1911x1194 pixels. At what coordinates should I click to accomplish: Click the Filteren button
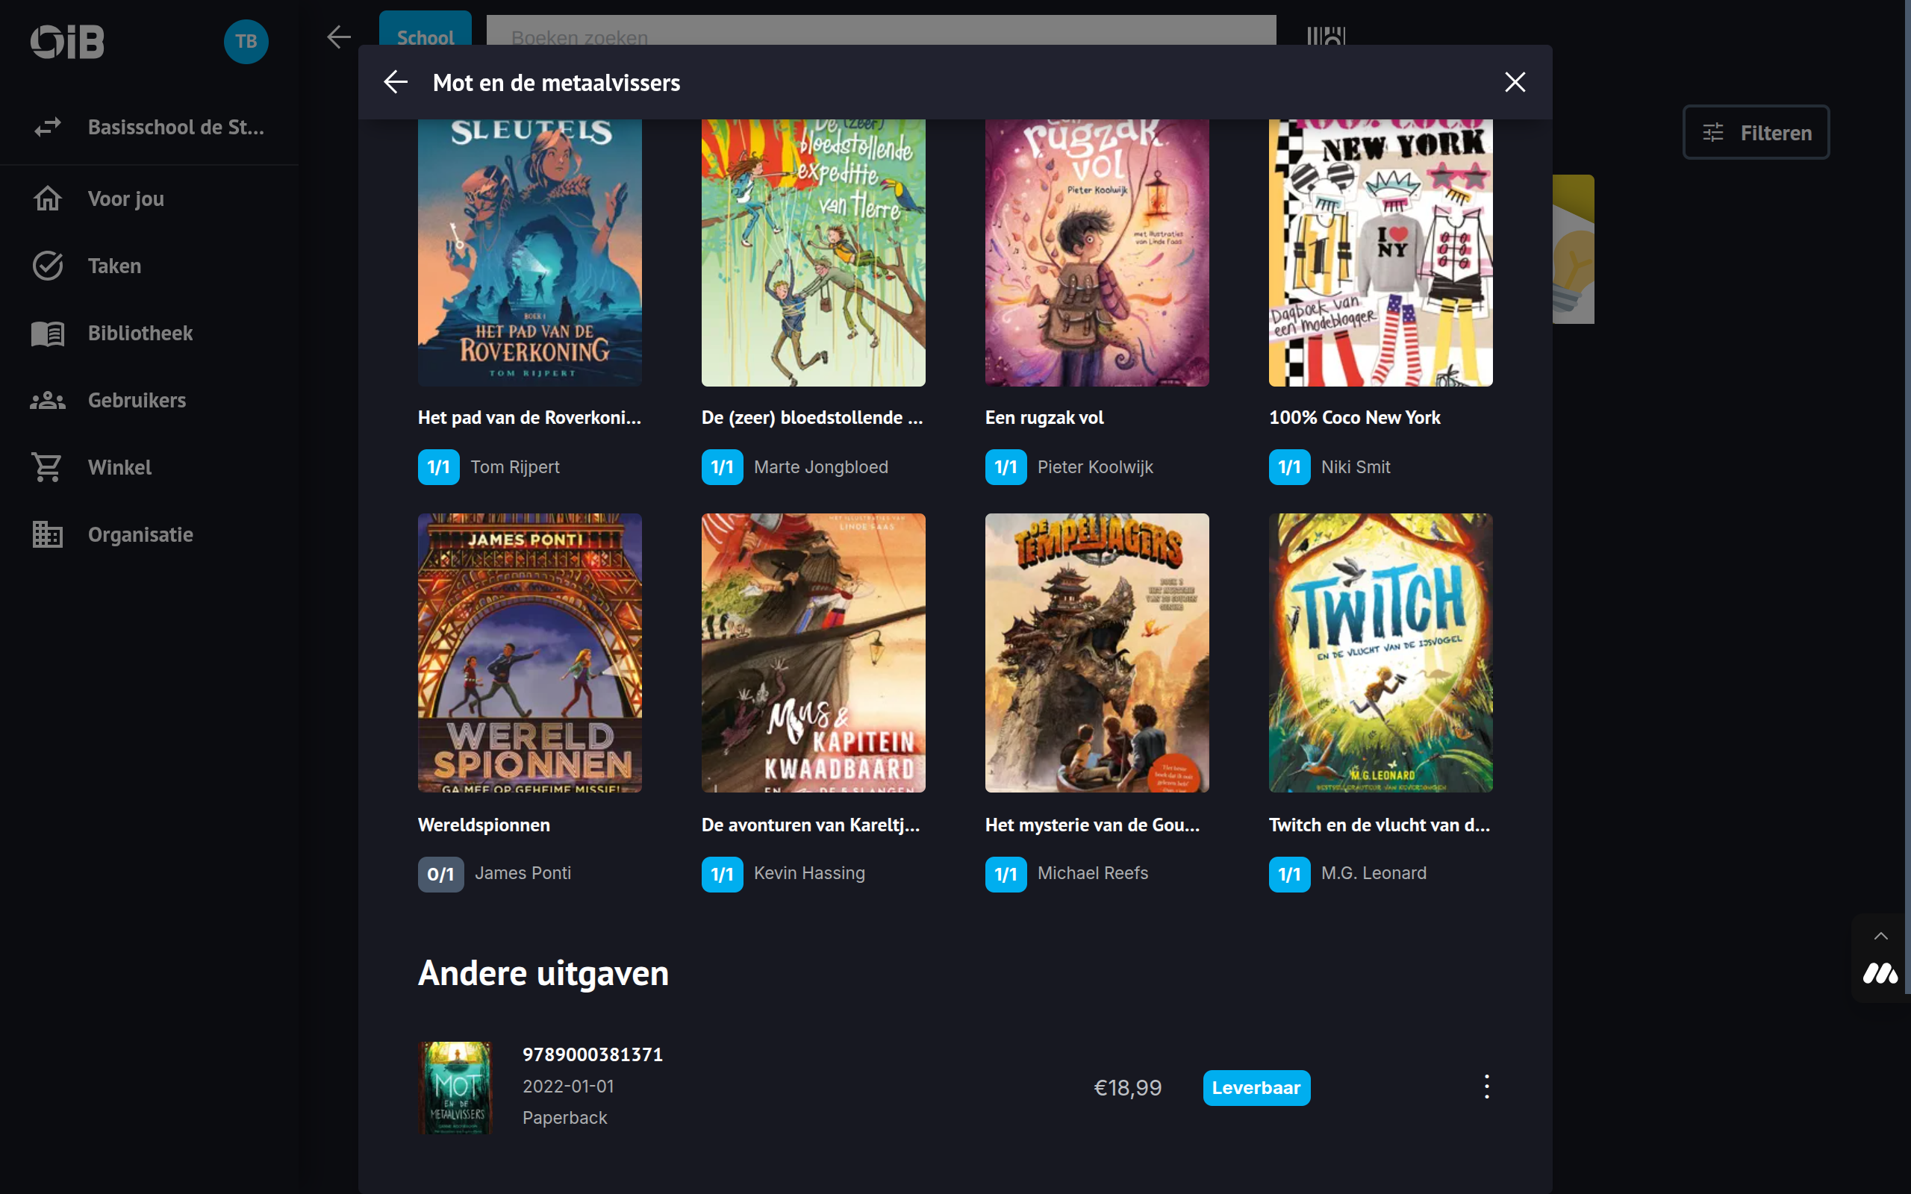point(1756,133)
